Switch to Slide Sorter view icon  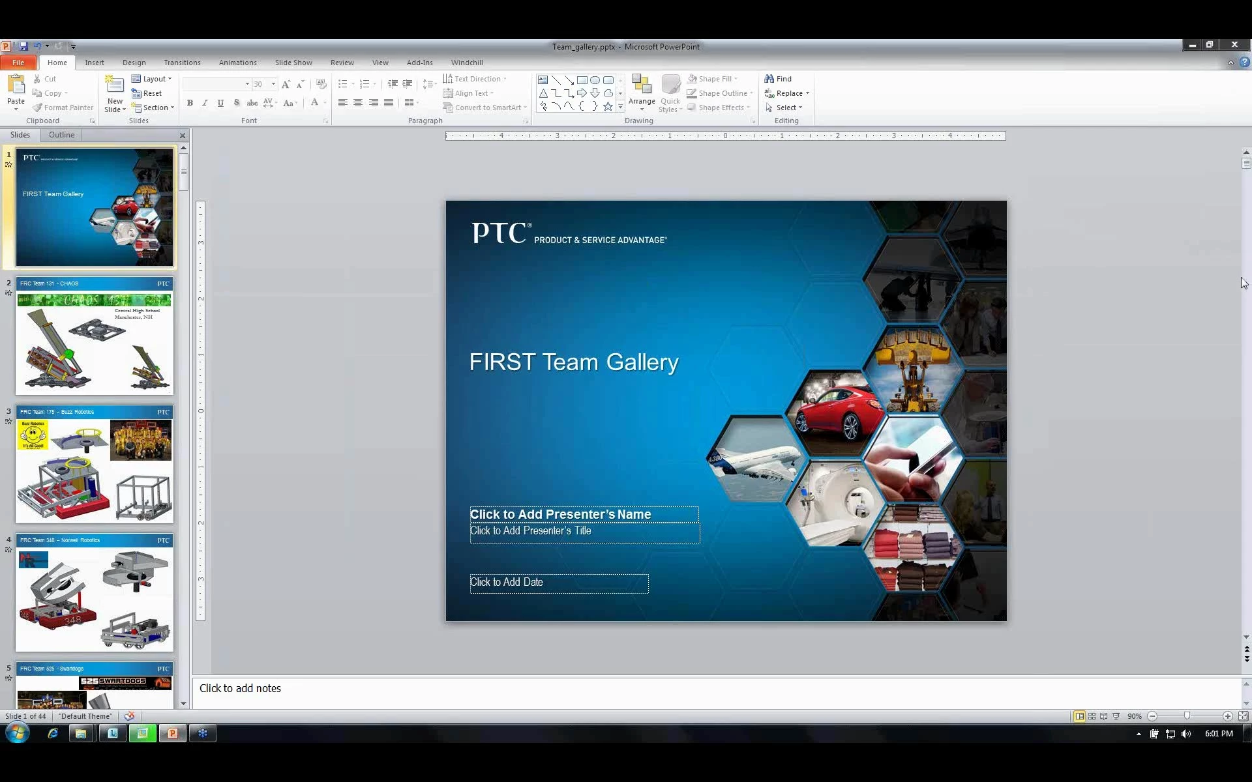pyautogui.click(x=1092, y=716)
